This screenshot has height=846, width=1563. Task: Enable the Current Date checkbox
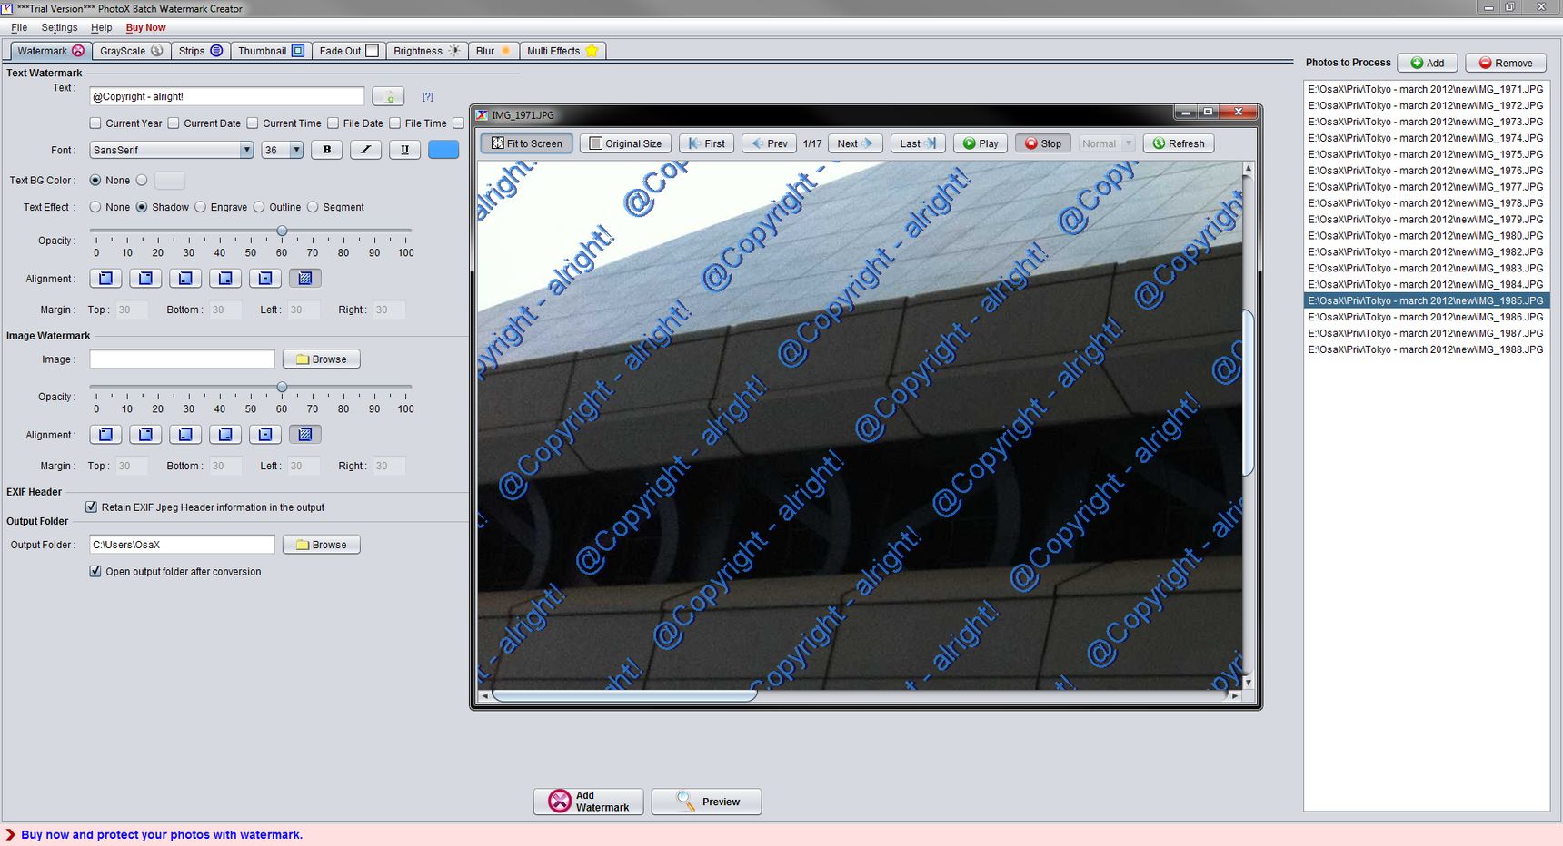(x=174, y=123)
